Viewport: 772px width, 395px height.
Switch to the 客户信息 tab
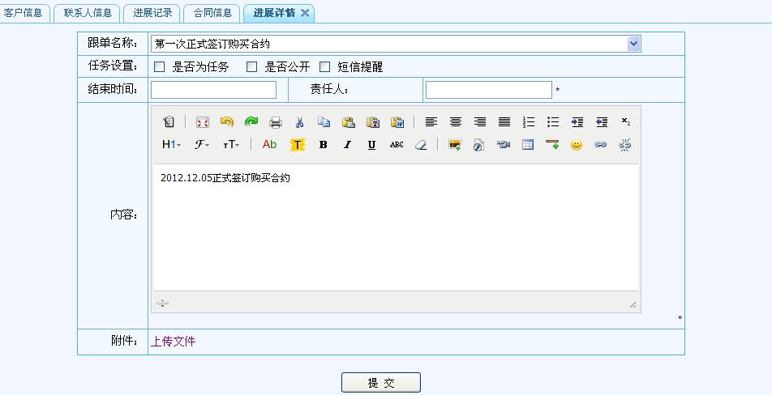point(24,13)
